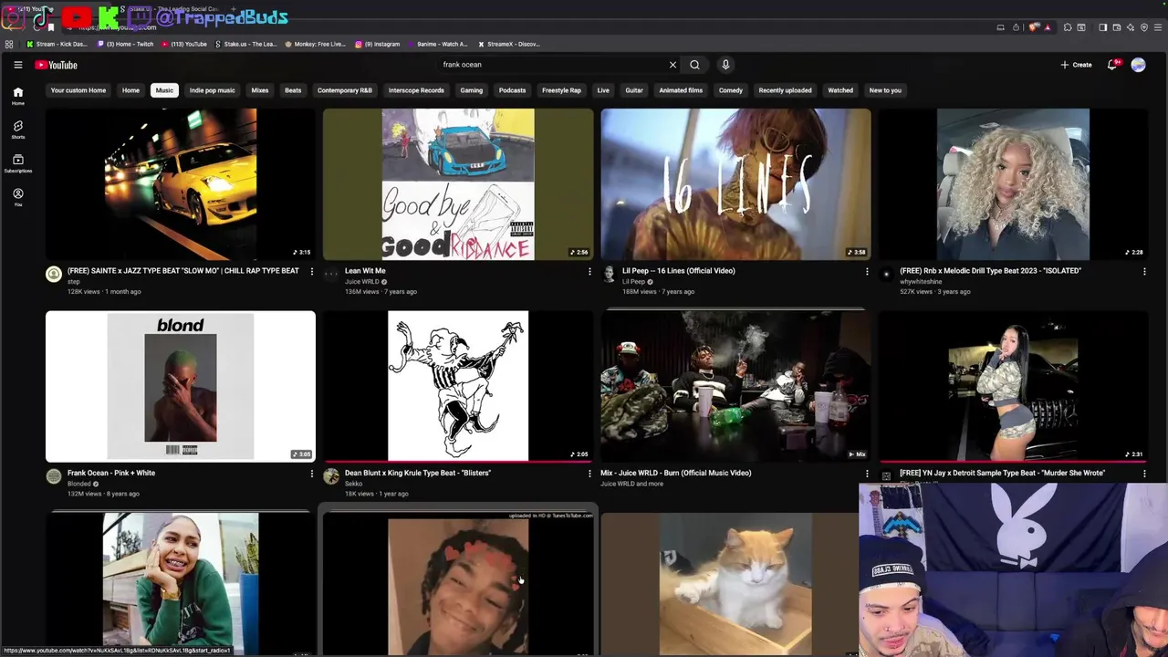Open the "Lil Peep — 16 Lines (Official Video)" title
The width and height of the screenshot is (1168, 657).
point(678,271)
